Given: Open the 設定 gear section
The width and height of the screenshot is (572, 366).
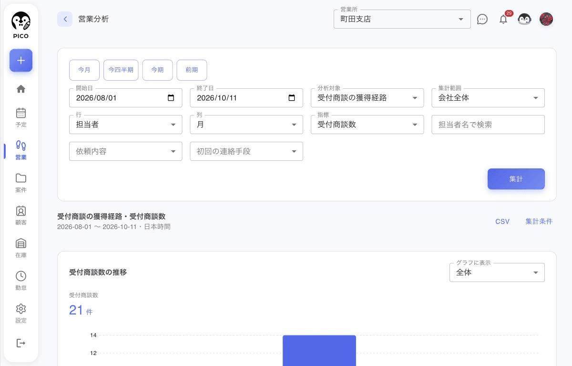Looking at the screenshot, I should pyautogui.click(x=21, y=313).
